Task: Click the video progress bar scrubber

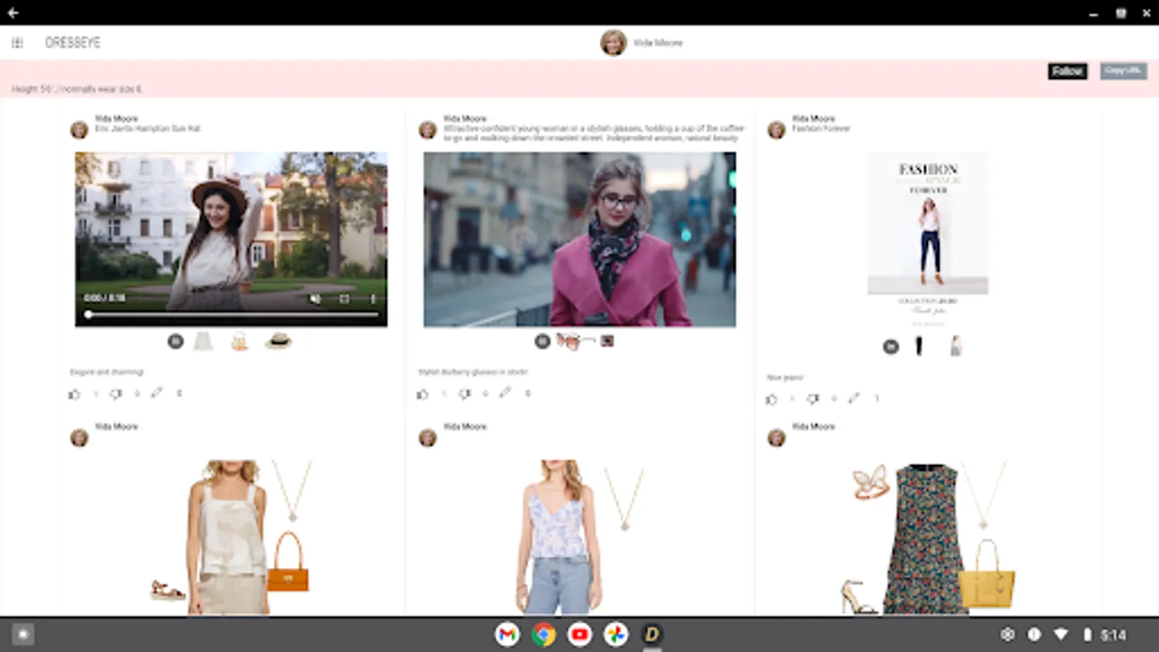Action: (88, 314)
